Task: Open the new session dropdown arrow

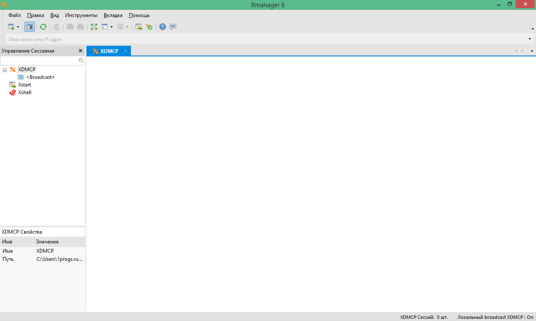Action: click(x=18, y=27)
